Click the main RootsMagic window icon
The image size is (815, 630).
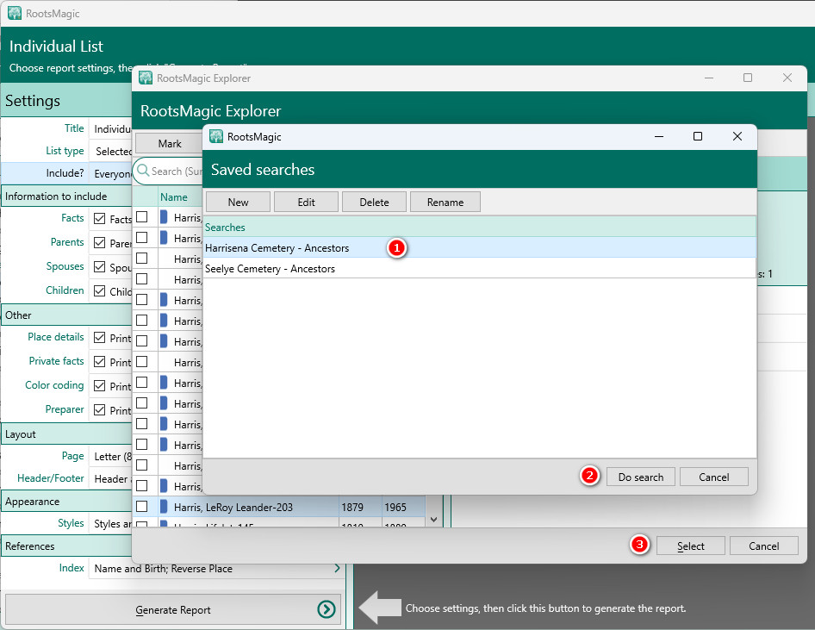(15, 13)
